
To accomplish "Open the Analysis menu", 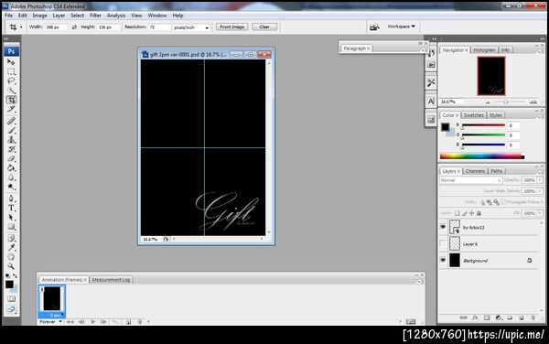I will coord(116,16).
